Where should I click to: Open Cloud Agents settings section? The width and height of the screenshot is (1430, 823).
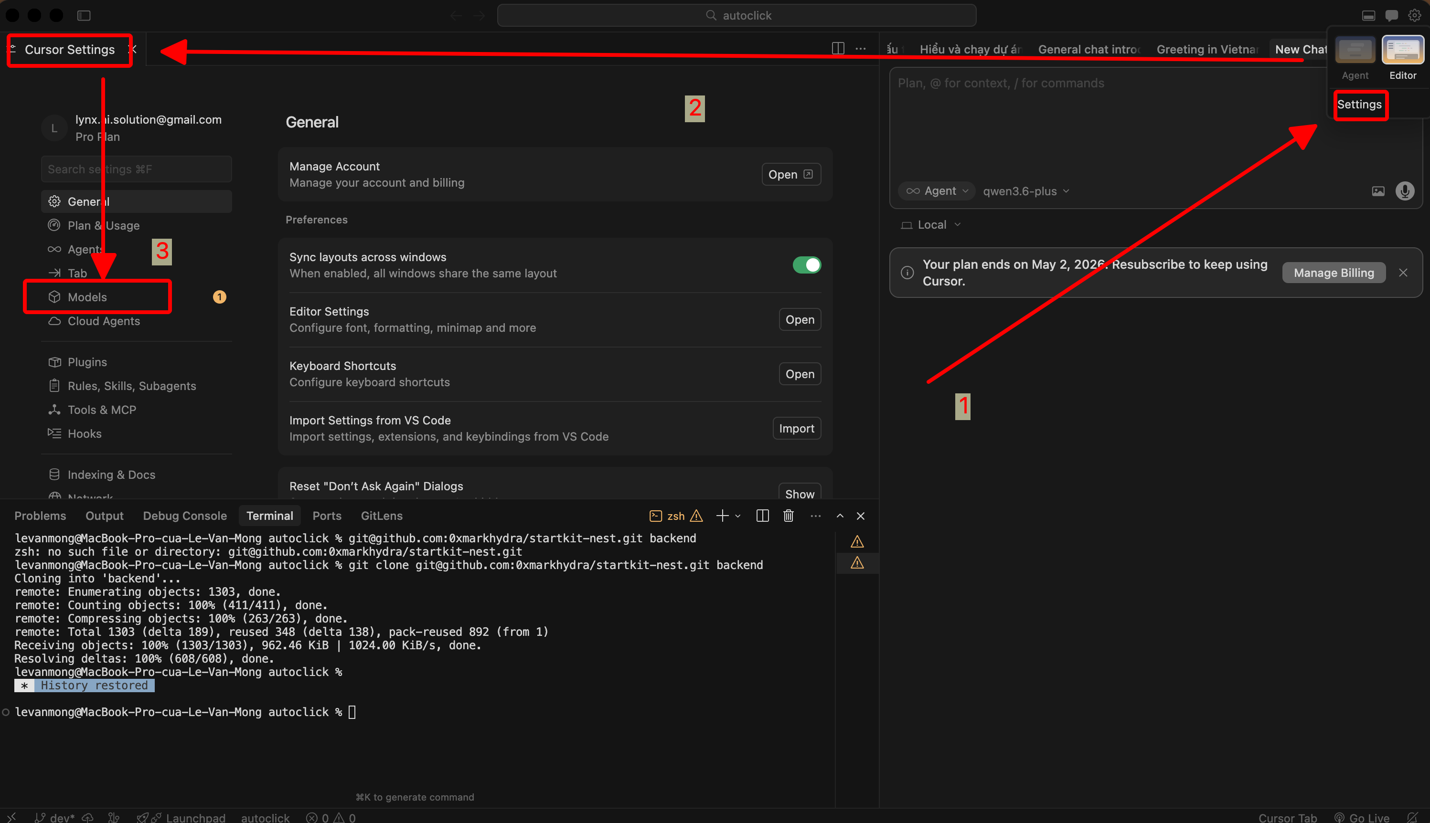click(136, 321)
